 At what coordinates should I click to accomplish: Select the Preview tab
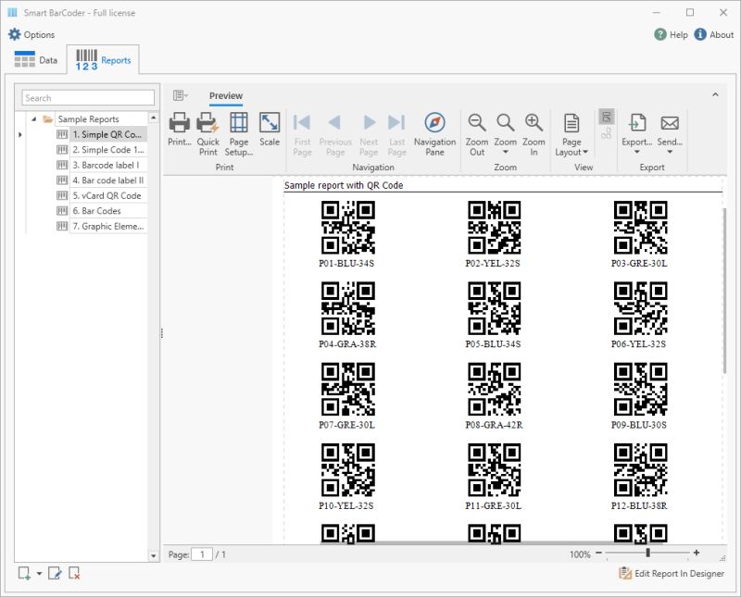(226, 95)
